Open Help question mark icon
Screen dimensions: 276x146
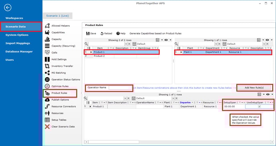[118, 33]
